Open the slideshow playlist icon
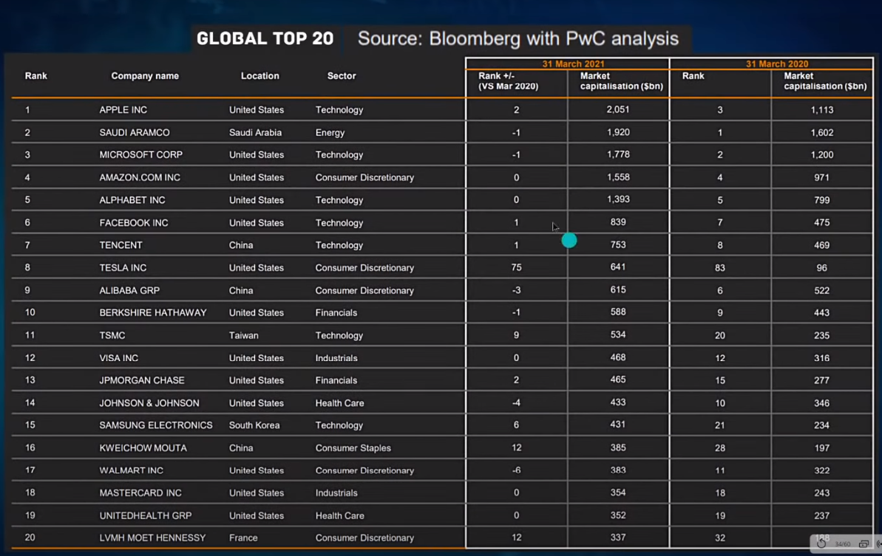The image size is (882, 556). pos(864,543)
